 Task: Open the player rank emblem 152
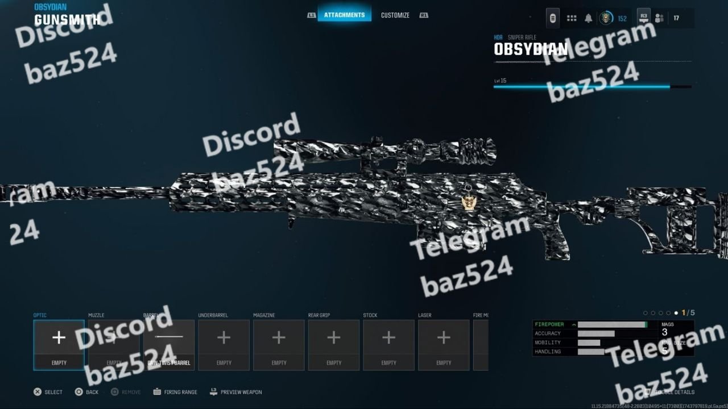coord(606,18)
